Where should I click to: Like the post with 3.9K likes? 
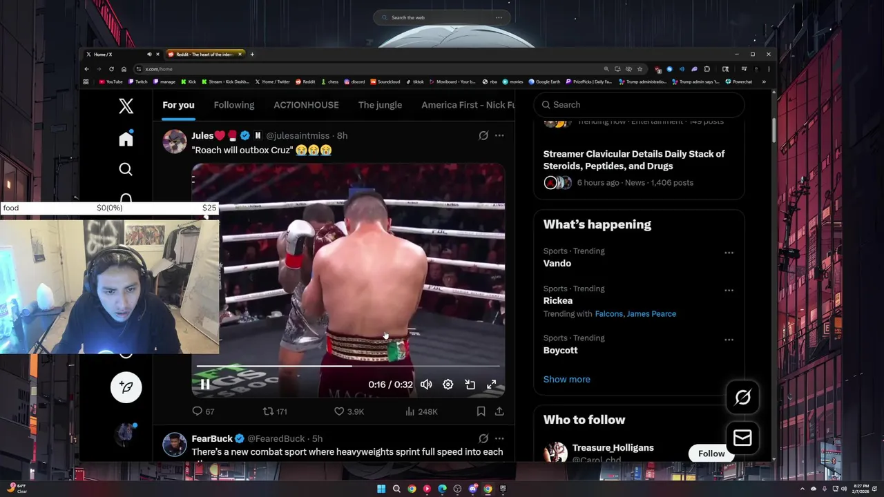click(349, 411)
